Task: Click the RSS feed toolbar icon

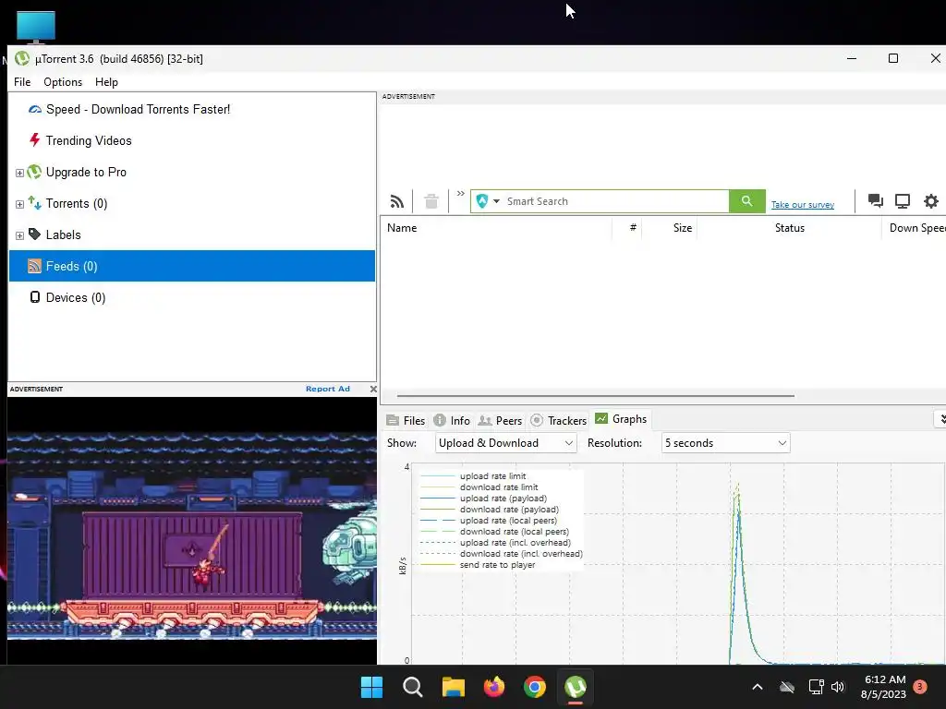Action: coord(396,201)
